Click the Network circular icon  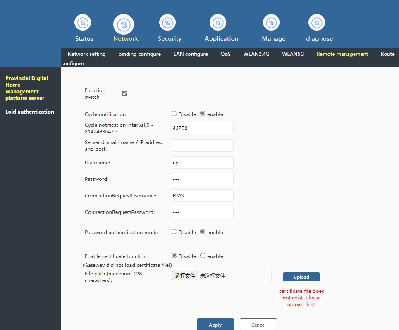124,24
